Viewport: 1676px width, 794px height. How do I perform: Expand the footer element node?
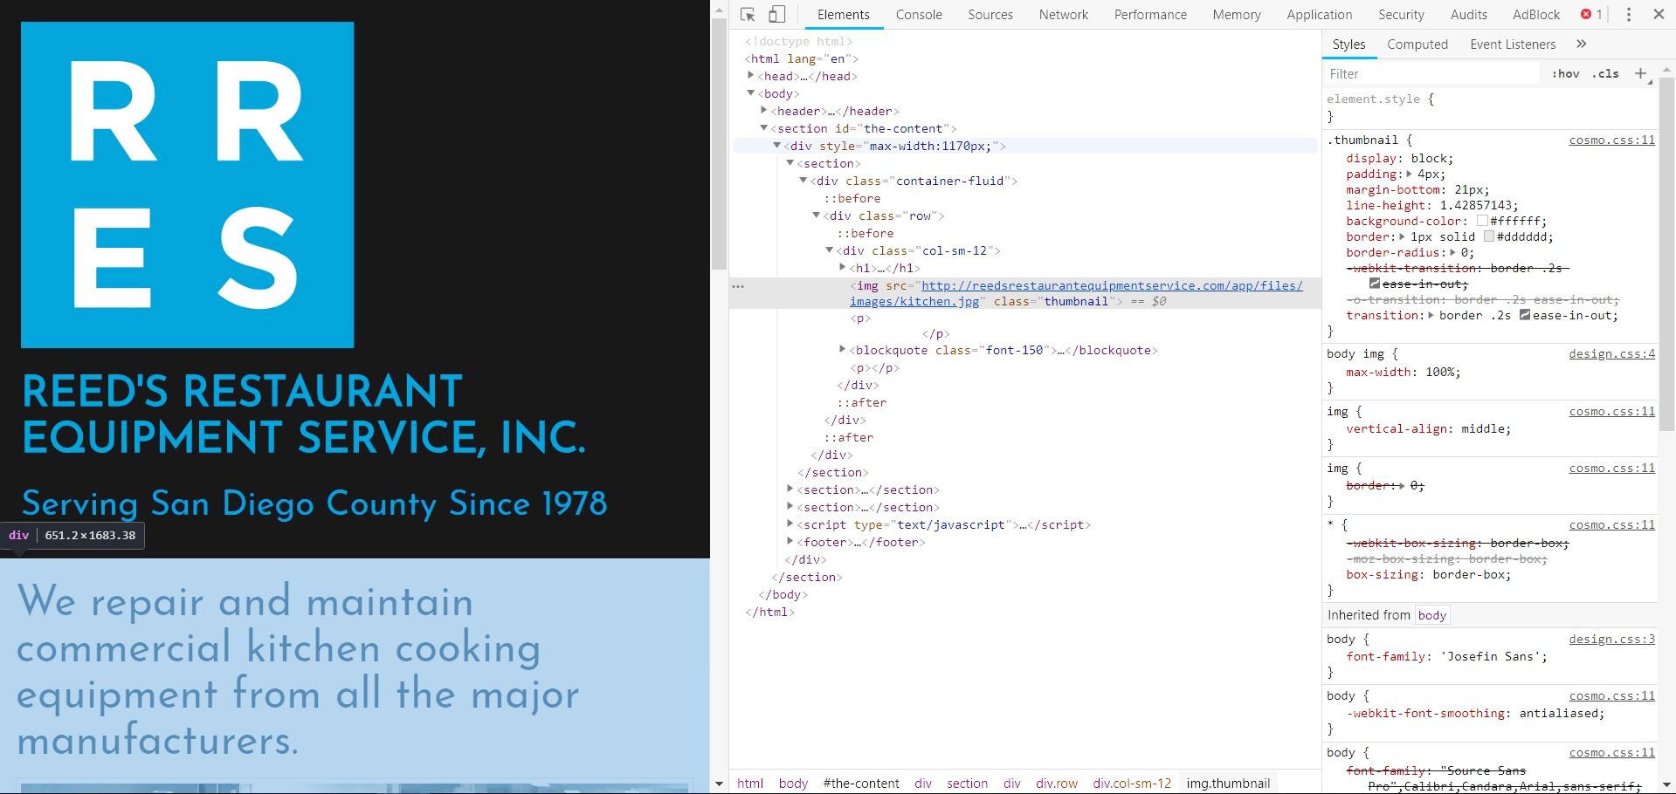click(790, 542)
